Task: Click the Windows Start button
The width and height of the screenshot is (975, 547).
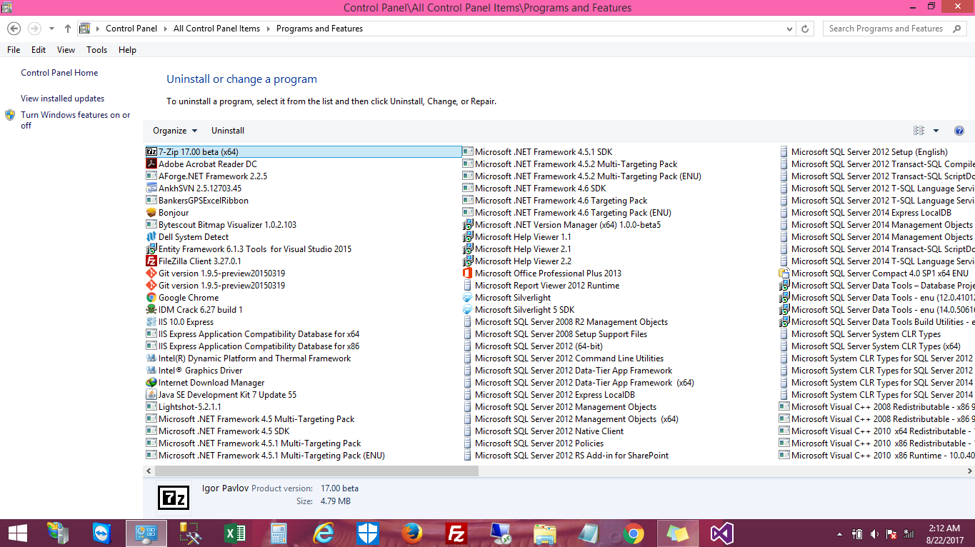Action: [18, 533]
